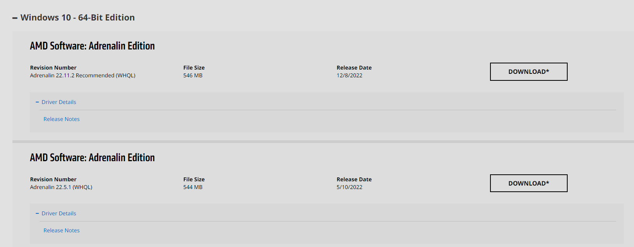Collapse Driver Details under Adrenalin 22.5.1
Image resolution: width=634 pixels, height=247 pixels.
(59, 213)
